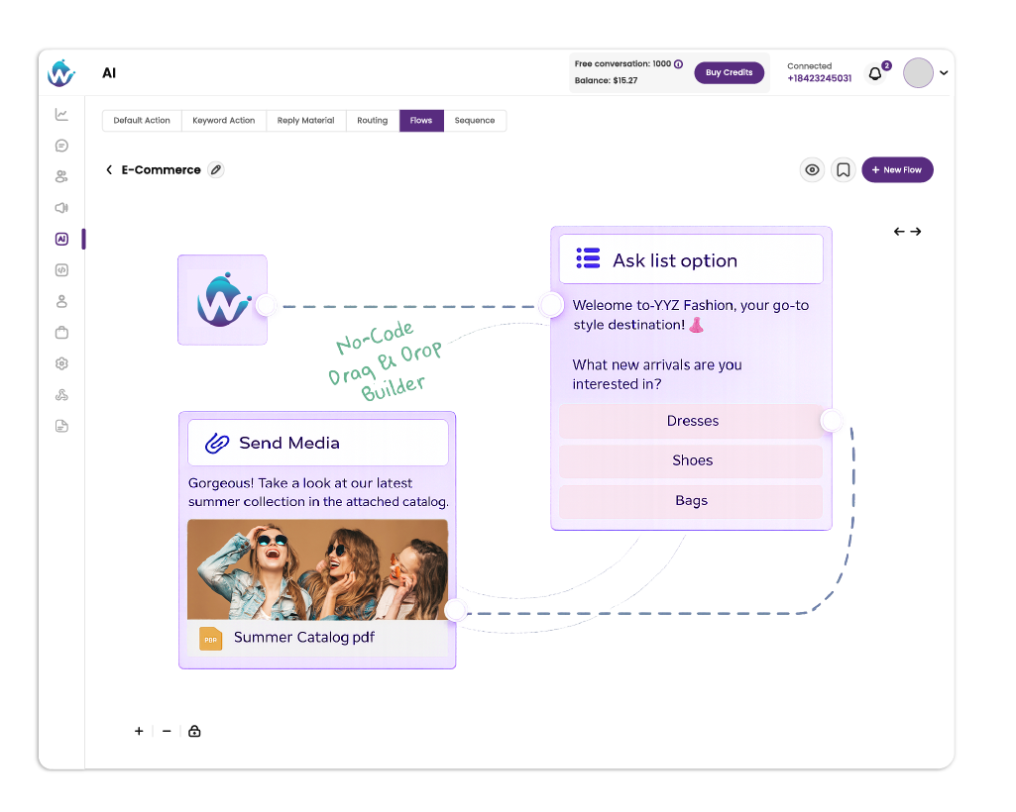Viewport: 1016px width, 812px height.
Task: Click the connected number +18423245031
Action: coord(819,78)
